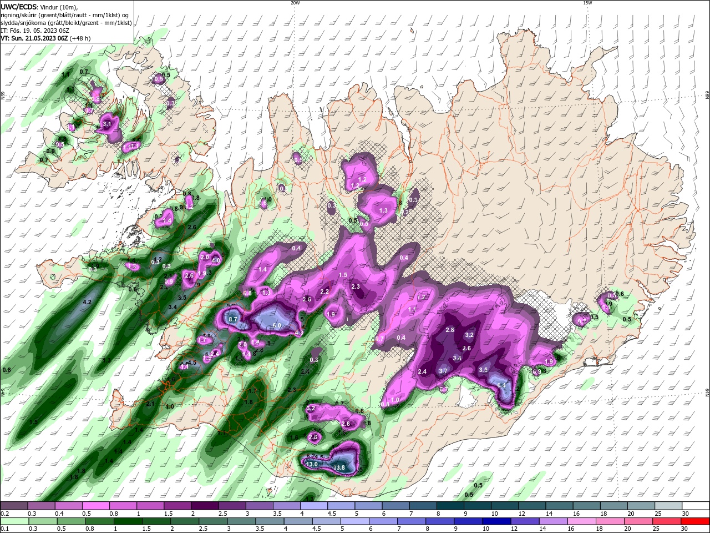Click the 'UWC/ECDS: Vindur (10m)' title text
Image resolution: width=710 pixels, height=533 pixels.
click(x=39, y=7)
